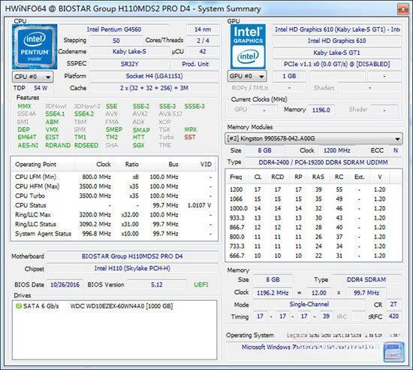Screen dimensions: 413x370
Task: Open the CPU #0 selector dropdown
Action: (x=32, y=77)
